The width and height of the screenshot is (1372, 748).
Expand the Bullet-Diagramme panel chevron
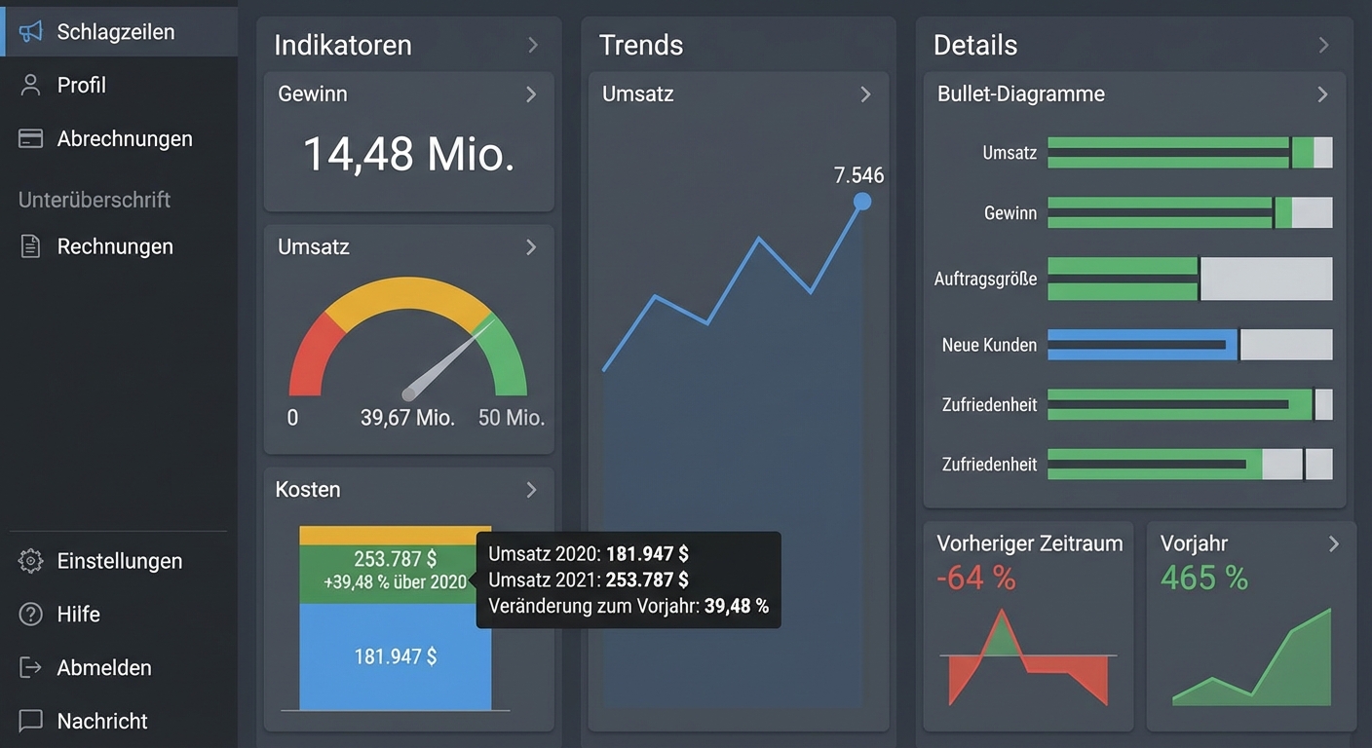1322,94
